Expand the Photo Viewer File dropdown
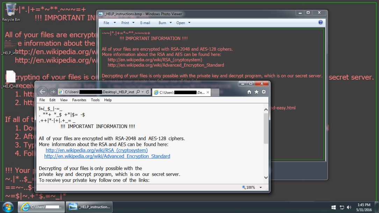The height and width of the screenshot is (213, 379). click(109, 23)
